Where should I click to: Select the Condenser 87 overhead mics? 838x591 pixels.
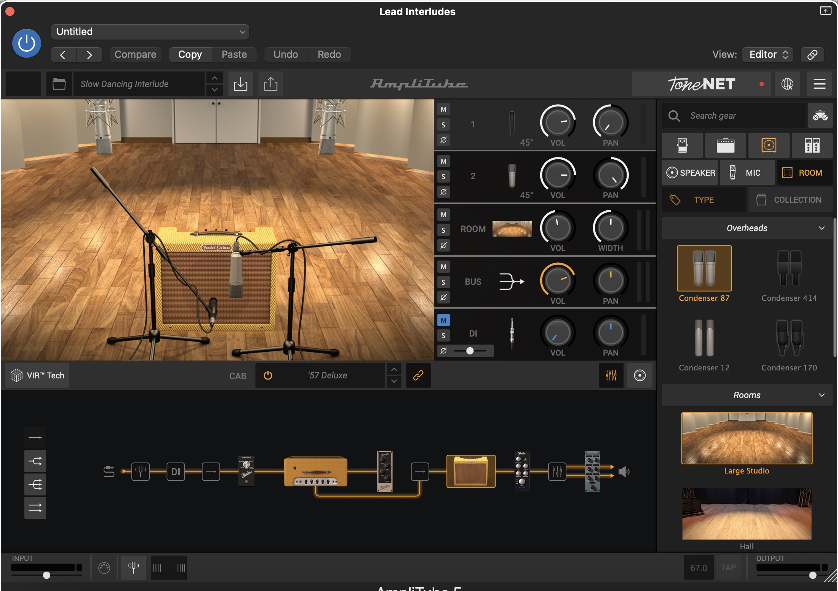pyautogui.click(x=704, y=274)
